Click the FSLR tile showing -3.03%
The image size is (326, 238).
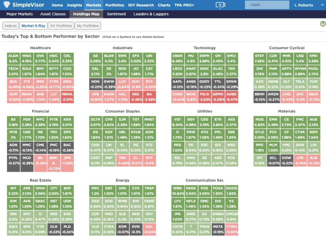click(205, 97)
